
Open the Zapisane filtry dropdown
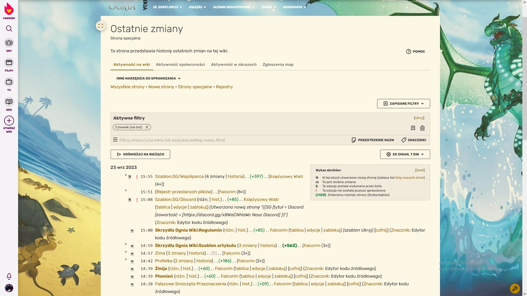pos(403,104)
